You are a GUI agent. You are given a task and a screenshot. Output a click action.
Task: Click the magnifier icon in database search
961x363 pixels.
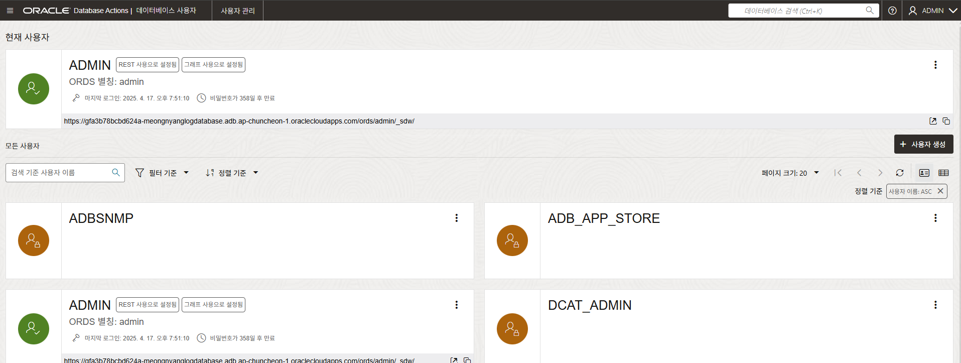coord(870,10)
